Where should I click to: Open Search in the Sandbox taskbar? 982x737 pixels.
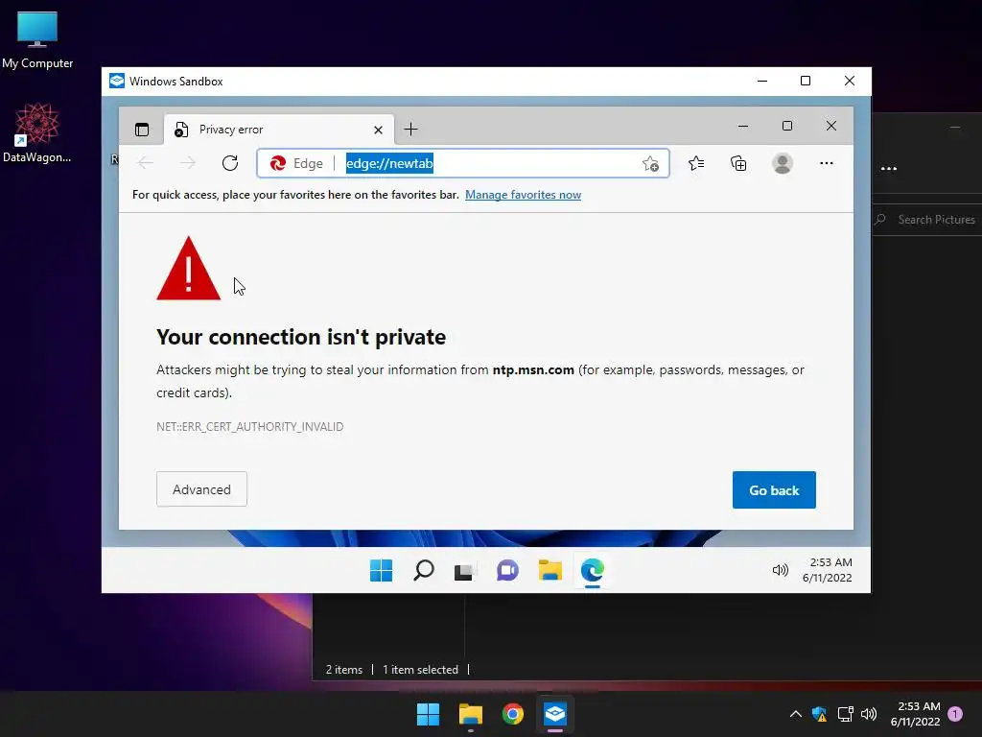point(423,570)
